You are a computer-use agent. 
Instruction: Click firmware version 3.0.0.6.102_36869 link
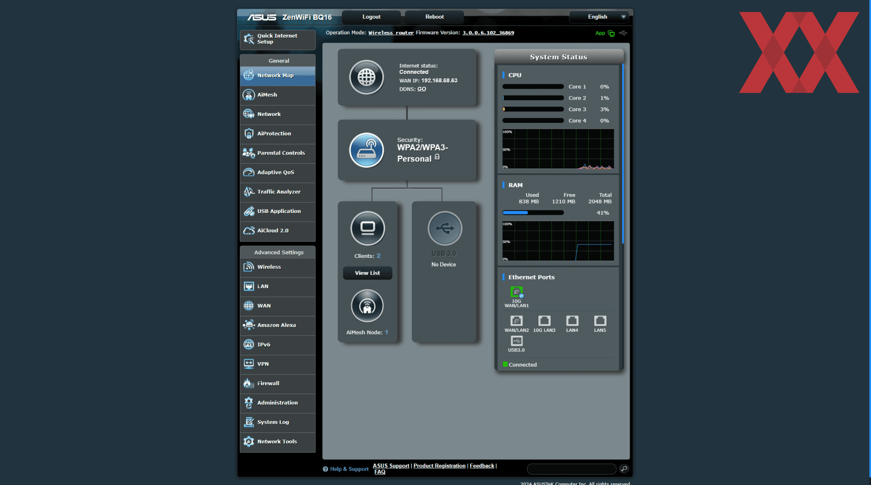click(x=488, y=33)
